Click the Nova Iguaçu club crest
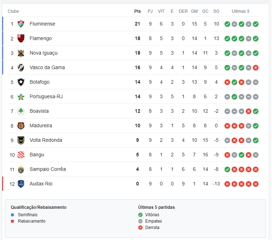Screen dimensions: 272x240 click(x=21, y=53)
